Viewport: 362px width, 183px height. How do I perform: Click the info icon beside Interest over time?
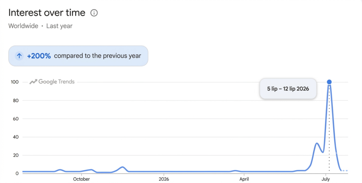(x=94, y=13)
